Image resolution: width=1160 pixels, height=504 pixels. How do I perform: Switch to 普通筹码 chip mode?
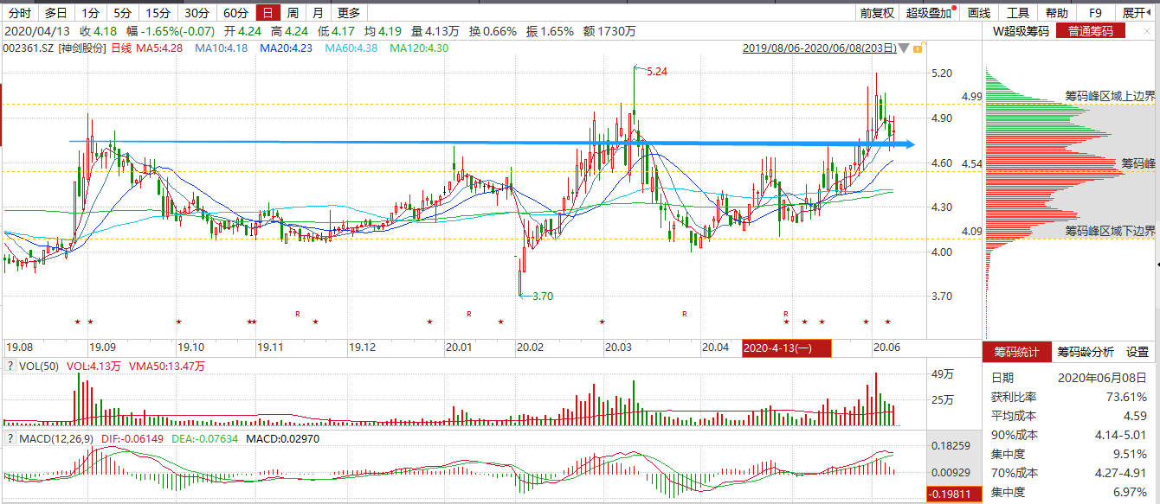pyautogui.click(x=1095, y=31)
